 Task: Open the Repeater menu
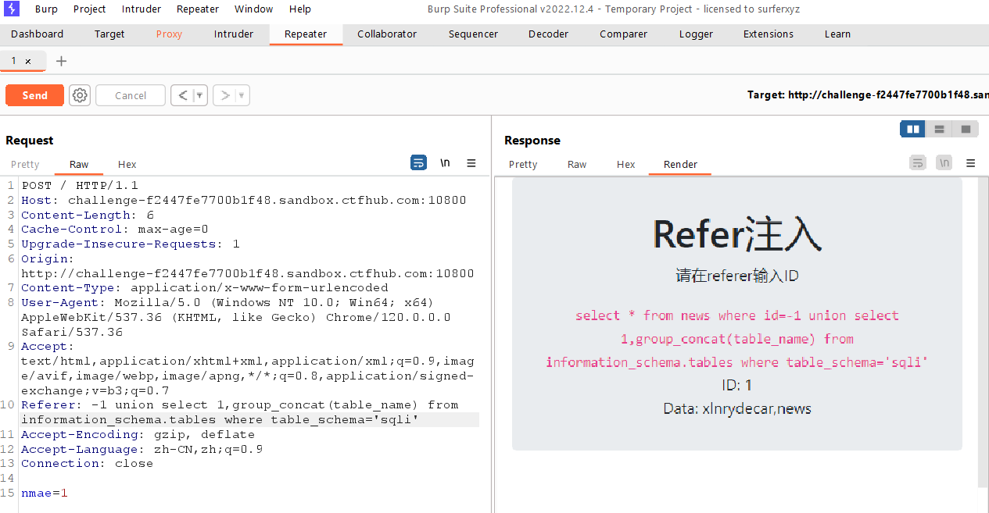(198, 9)
